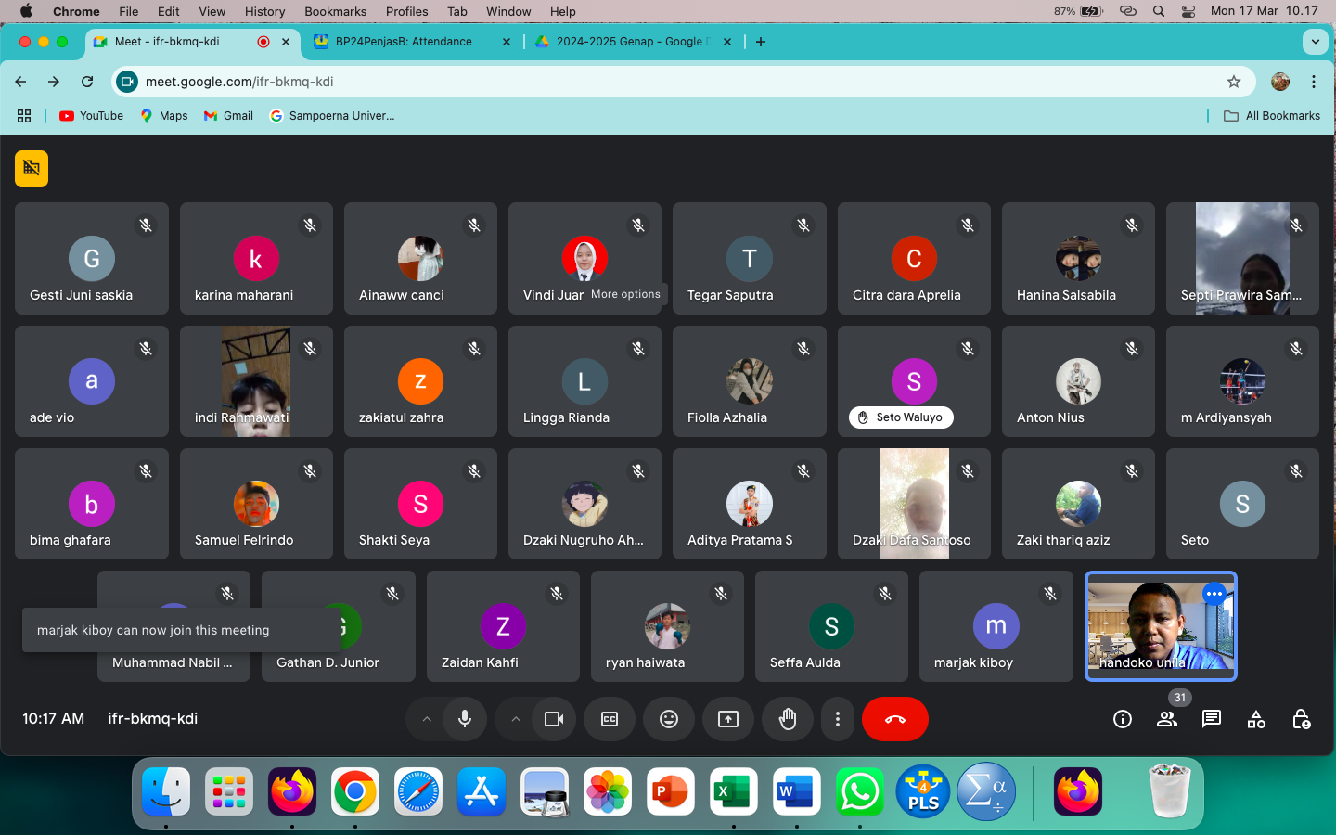Raise hand using the hand button
1336x835 pixels.
pyautogui.click(x=788, y=719)
